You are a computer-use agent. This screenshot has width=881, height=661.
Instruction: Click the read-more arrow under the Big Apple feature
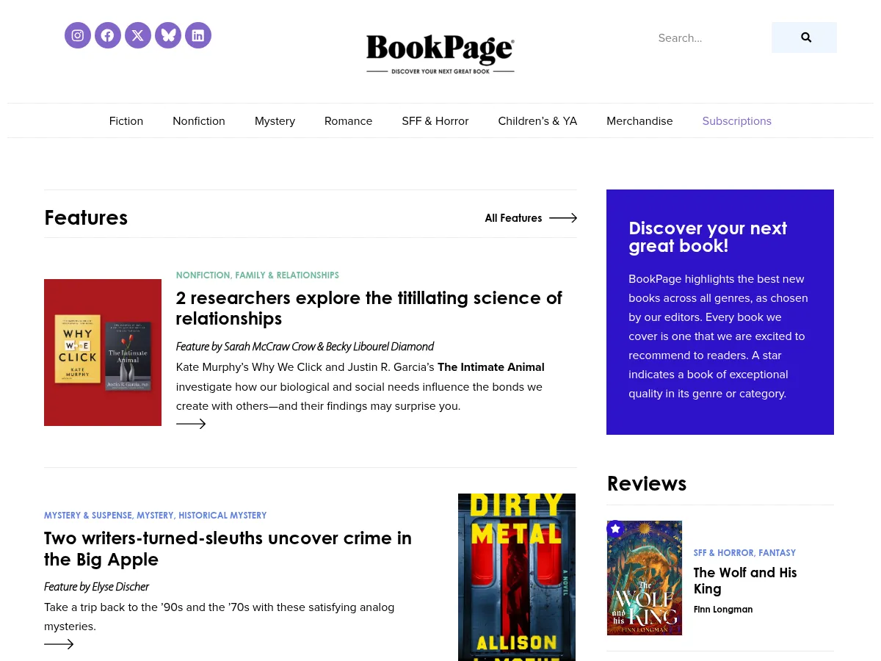tap(58, 644)
